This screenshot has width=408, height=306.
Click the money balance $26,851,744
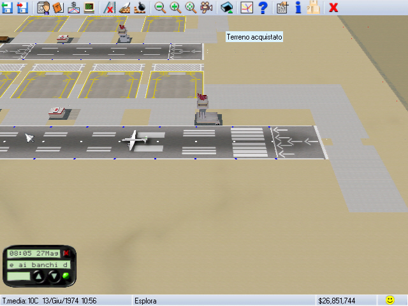337,301
